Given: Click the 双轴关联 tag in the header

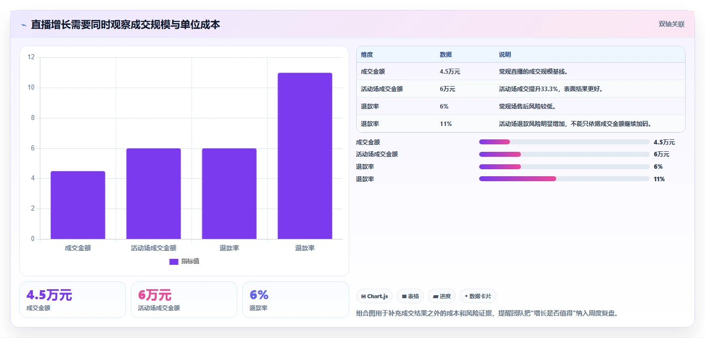Looking at the screenshot, I should (x=672, y=24).
